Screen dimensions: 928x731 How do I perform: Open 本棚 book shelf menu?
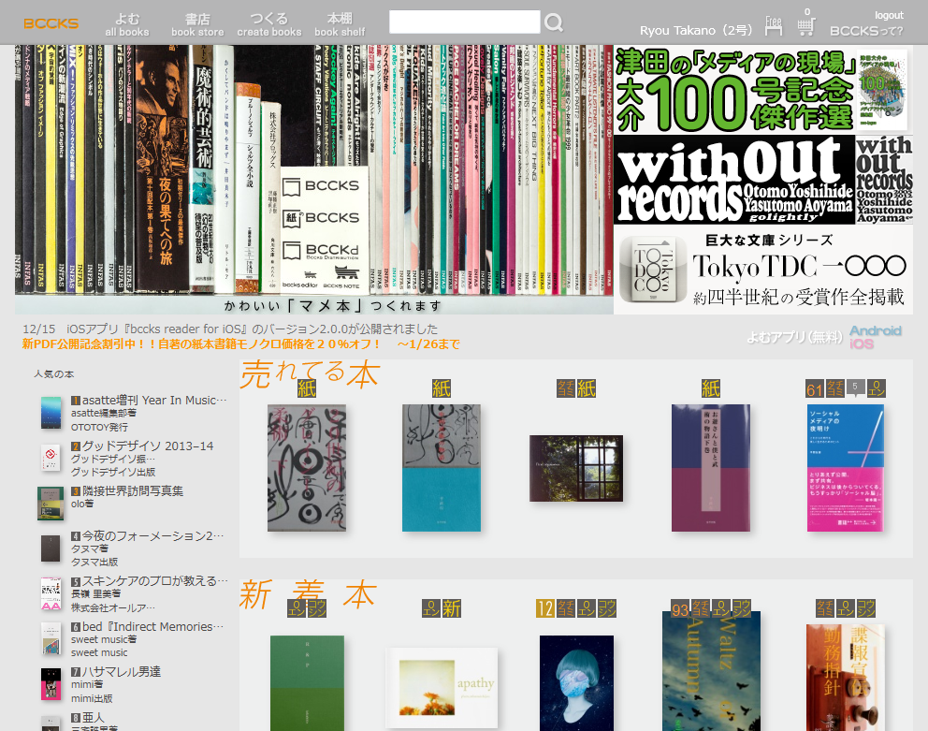click(340, 25)
